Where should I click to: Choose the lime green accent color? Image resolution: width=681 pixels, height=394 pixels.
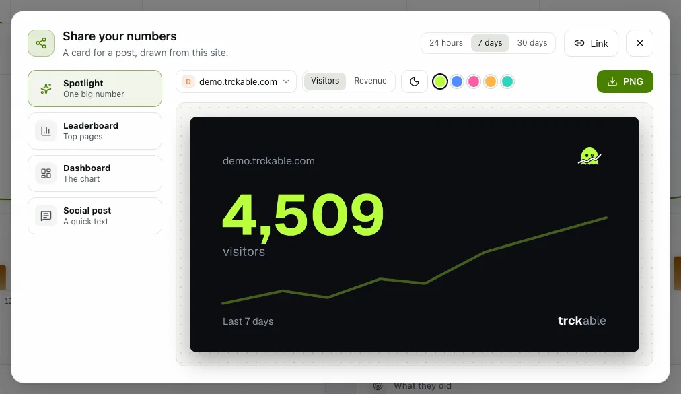click(x=440, y=81)
